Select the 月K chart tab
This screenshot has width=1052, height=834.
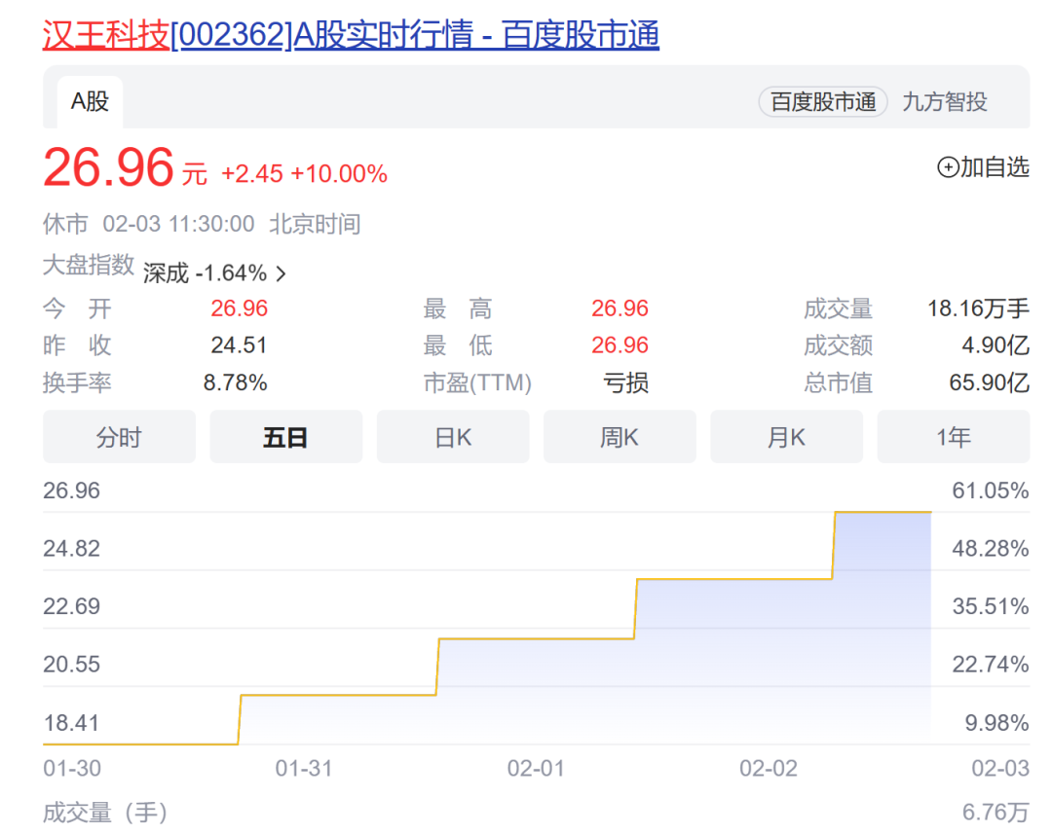786,437
